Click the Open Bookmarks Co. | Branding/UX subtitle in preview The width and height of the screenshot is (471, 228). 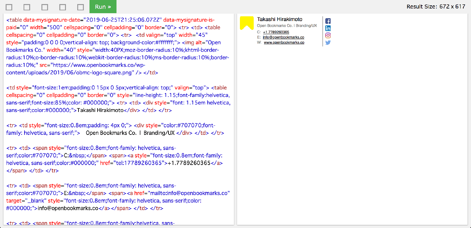[287, 26]
